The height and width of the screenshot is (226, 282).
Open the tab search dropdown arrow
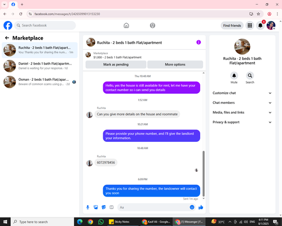point(5,5)
